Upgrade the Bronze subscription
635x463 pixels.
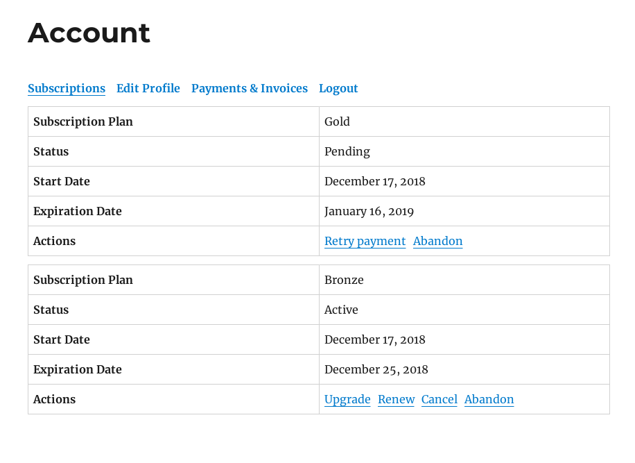click(x=347, y=399)
